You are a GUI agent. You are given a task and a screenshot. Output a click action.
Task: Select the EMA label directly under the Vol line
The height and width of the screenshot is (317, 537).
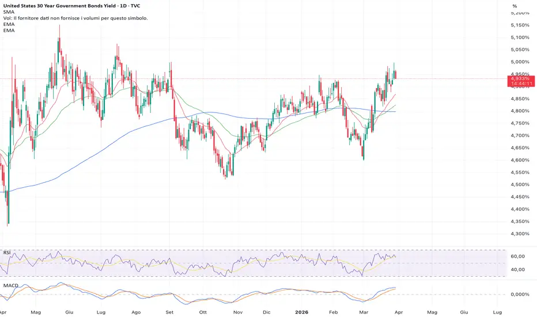click(x=9, y=24)
